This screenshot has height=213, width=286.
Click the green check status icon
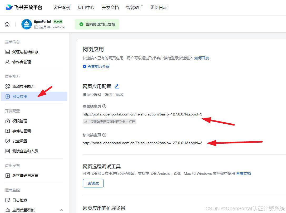tap(81, 24)
